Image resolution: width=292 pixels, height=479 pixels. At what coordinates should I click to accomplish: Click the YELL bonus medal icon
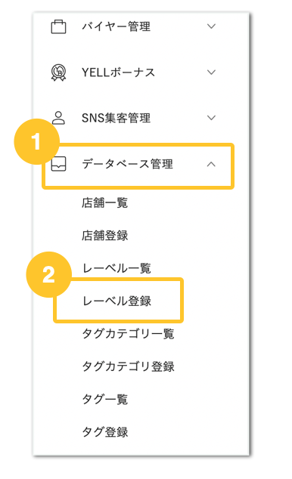pyautogui.click(x=58, y=73)
